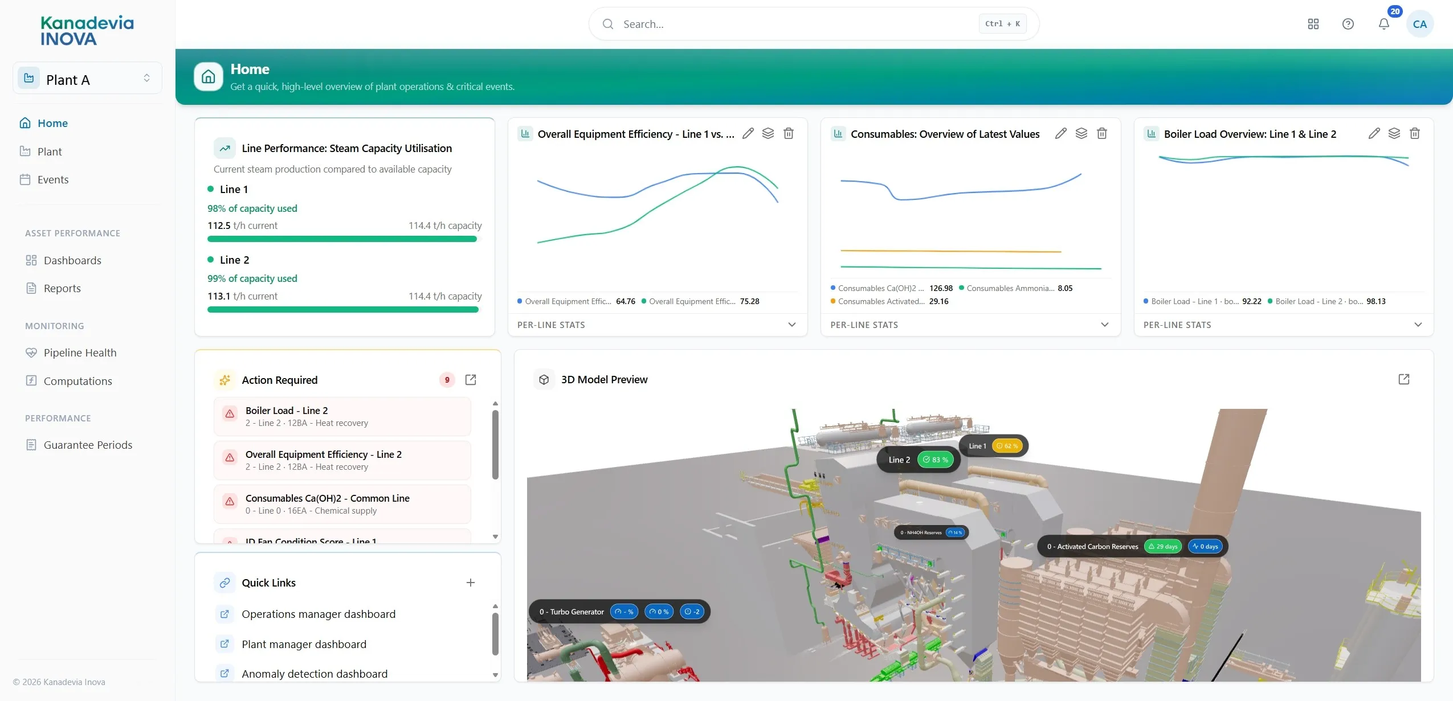The width and height of the screenshot is (1453, 701).
Task: Click 0 - Turbo Generator tag in 3D model
Action: tap(619, 612)
